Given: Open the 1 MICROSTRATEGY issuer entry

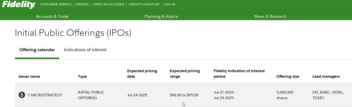Looking at the screenshot, I should [x=45, y=95].
